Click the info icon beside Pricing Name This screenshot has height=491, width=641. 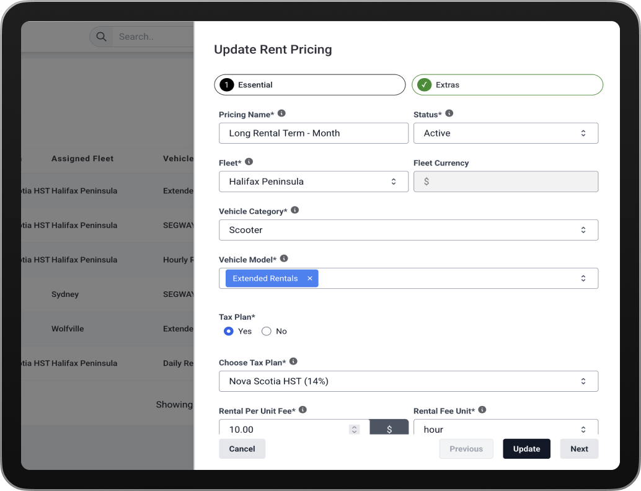281,113
